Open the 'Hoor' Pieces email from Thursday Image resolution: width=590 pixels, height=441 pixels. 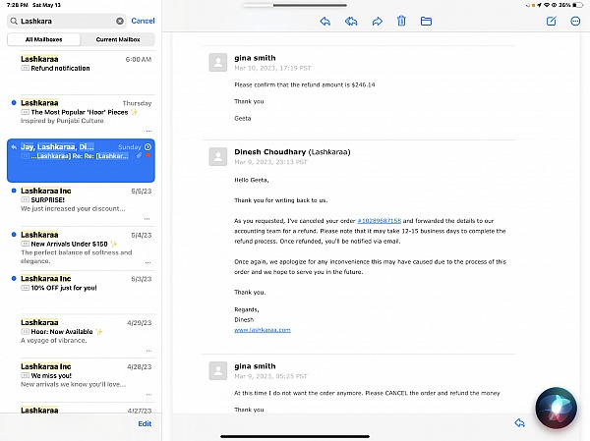[x=81, y=112]
